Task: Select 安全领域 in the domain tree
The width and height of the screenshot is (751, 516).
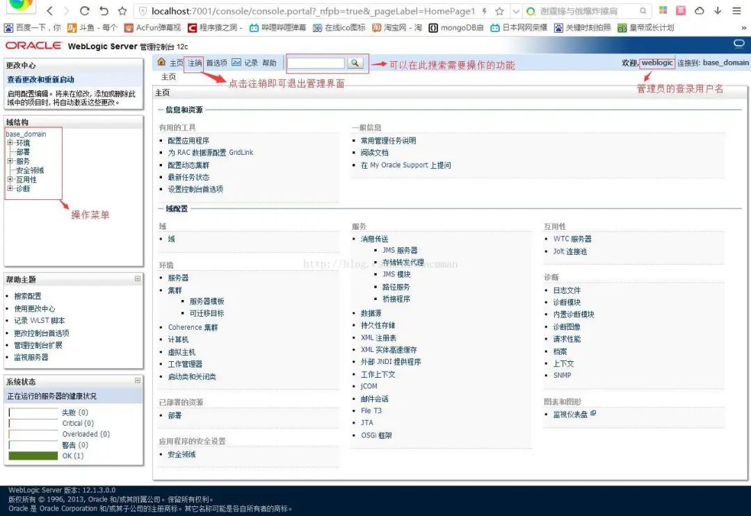Action: coord(30,170)
